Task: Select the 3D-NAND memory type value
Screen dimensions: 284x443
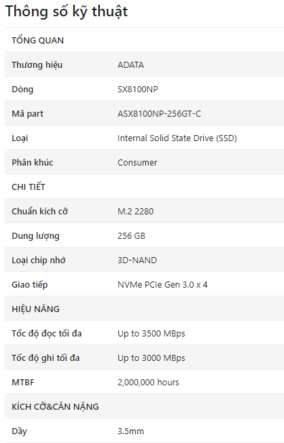Action: click(137, 261)
